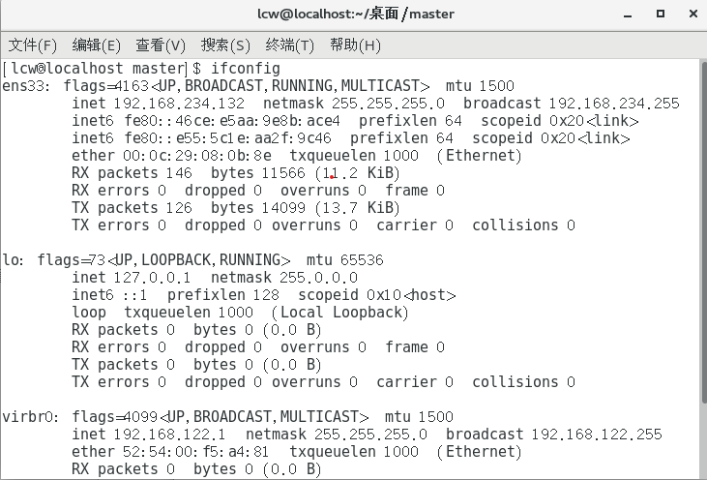Open the 搜索(S) menu
This screenshot has width=707, height=480.
(x=225, y=45)
